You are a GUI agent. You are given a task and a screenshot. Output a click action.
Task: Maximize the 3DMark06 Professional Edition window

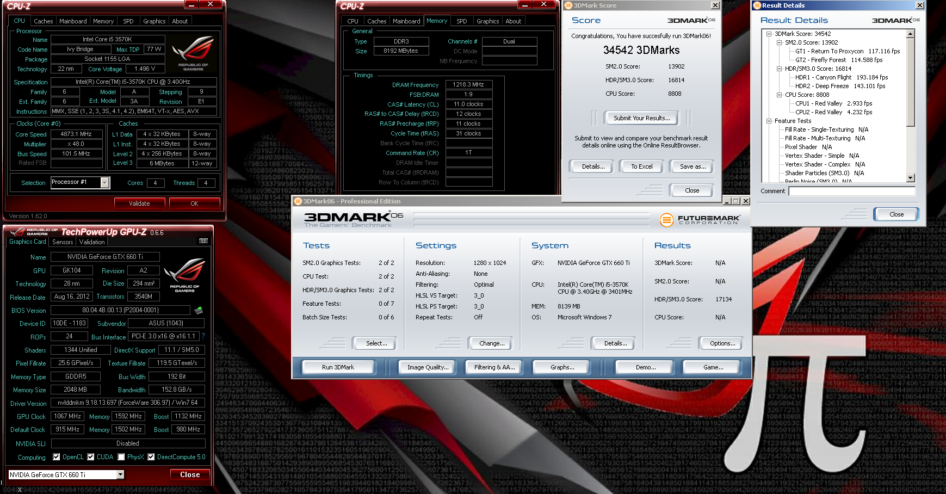point(736,201)
